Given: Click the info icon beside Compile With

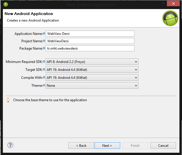Looking at the screenshot, I should [x=44, y=77].
